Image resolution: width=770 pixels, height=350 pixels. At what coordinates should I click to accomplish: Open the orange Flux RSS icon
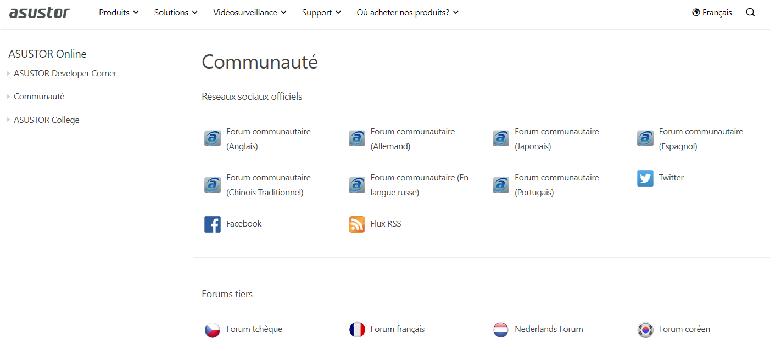click(x=357, y=224)
